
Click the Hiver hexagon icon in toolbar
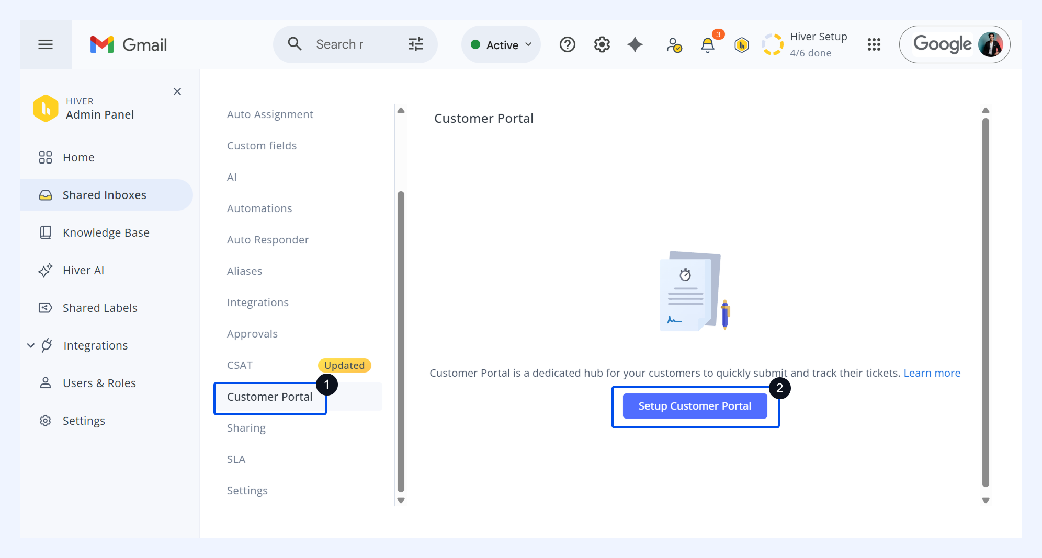(742, 45)
